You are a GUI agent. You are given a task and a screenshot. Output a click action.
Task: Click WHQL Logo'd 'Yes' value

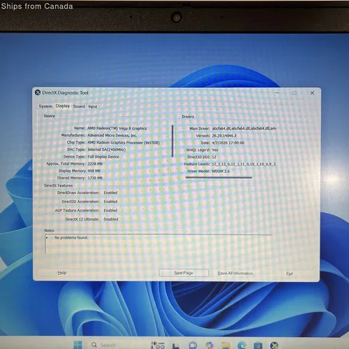click(x=215, y=150)
